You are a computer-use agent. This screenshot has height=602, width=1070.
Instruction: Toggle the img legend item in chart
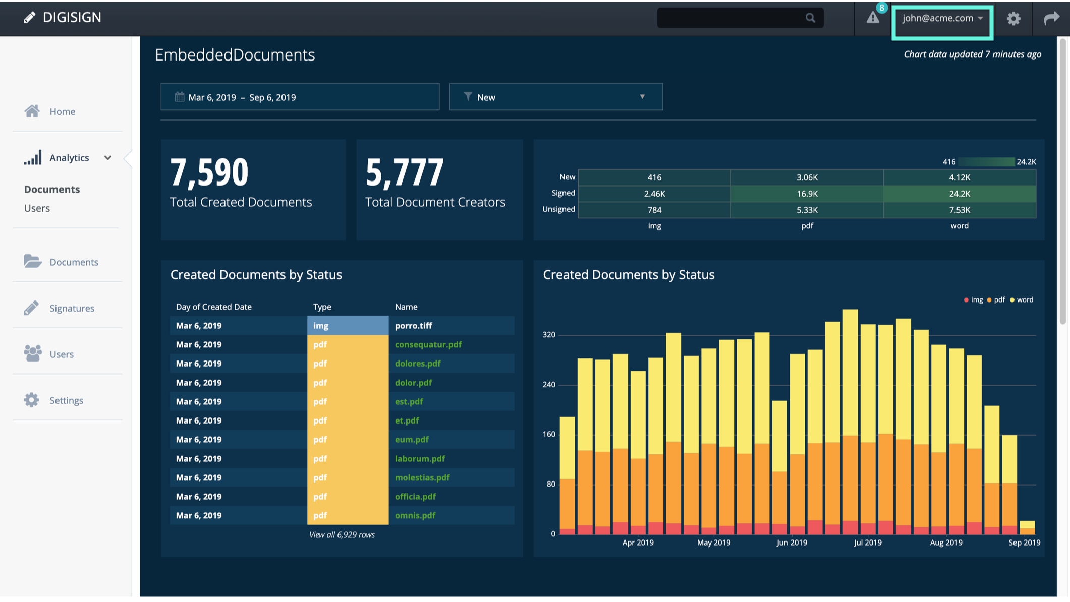[x=974, y=300]
